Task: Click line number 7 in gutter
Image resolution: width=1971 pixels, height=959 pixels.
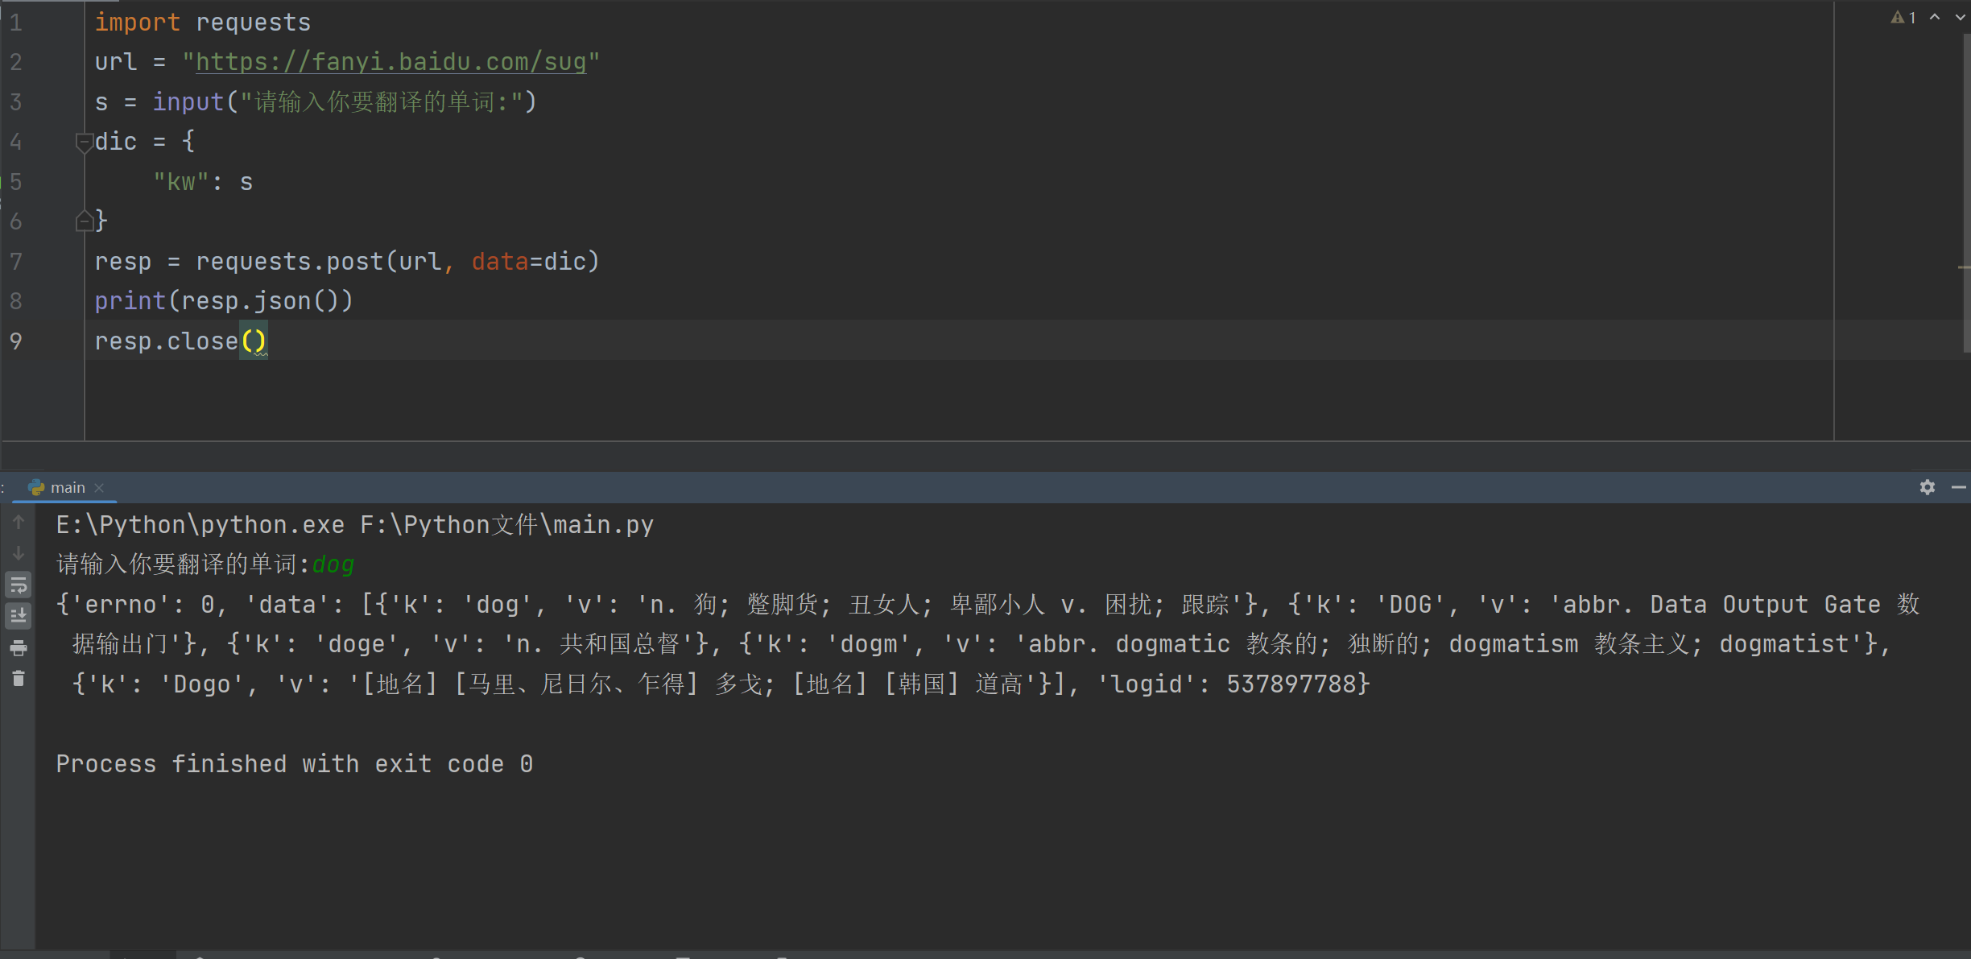Action: click(16, 262)
